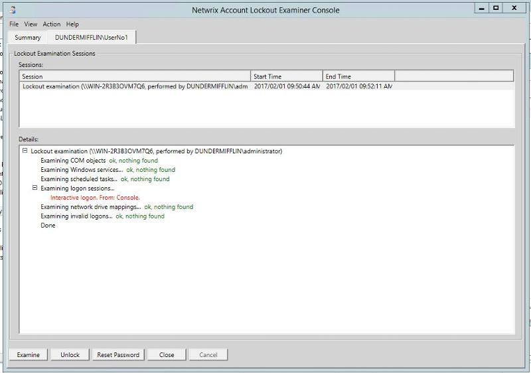Click the greyed Cancel button
Image resolution: width=531 pixels, height=373 pixels.
[208, 354]
